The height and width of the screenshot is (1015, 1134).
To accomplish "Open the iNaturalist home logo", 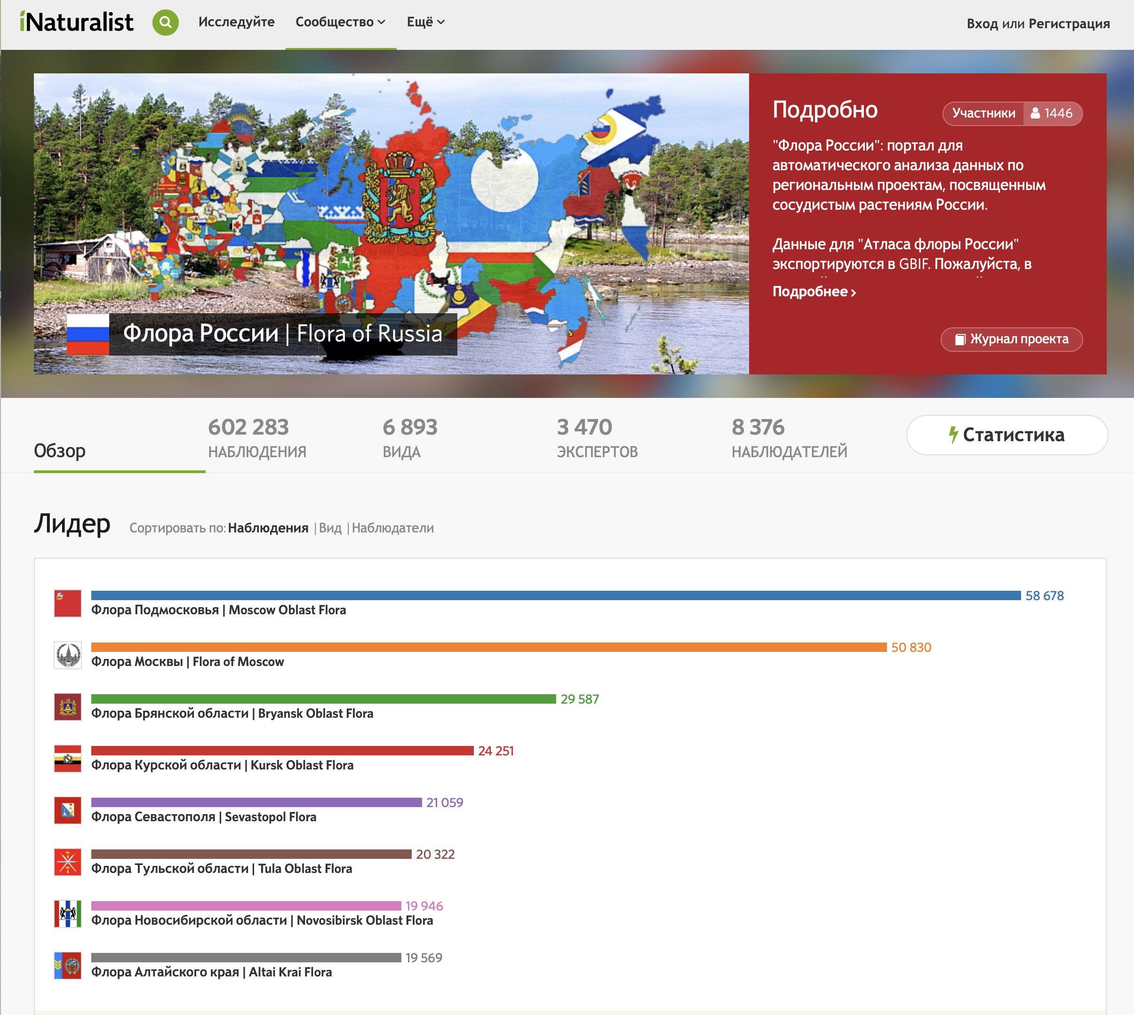I will click(76, 22).
